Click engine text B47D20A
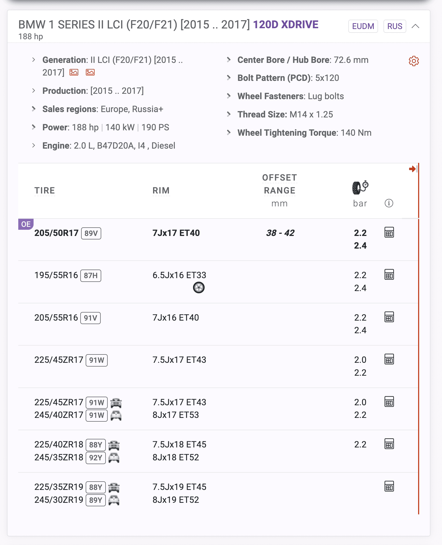The width and height of the screenshot is (442, 545). (115, 146)
